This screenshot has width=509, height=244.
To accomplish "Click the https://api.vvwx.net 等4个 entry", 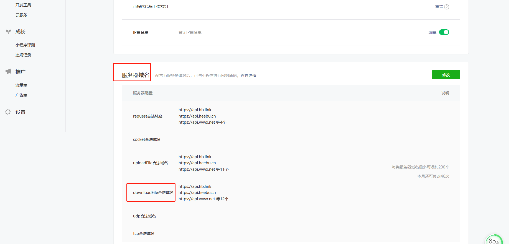I will tap(202, 122).
